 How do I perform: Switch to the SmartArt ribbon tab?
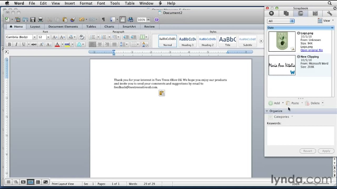[x=129, y=27]
